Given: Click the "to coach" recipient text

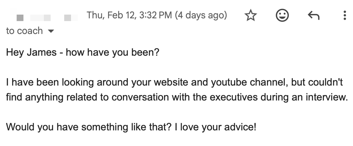Looking at the screenshot, I should (24, 31).
